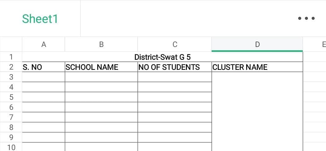Screen dimensions: 326x151
Task: Select column C header
Action: pyautogui.click(x=175, y=45)
